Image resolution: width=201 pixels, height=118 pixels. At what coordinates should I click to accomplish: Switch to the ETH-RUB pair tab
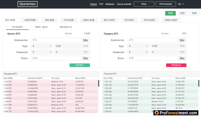68,20
